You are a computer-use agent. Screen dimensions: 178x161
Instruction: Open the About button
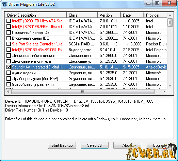point(127,145)
